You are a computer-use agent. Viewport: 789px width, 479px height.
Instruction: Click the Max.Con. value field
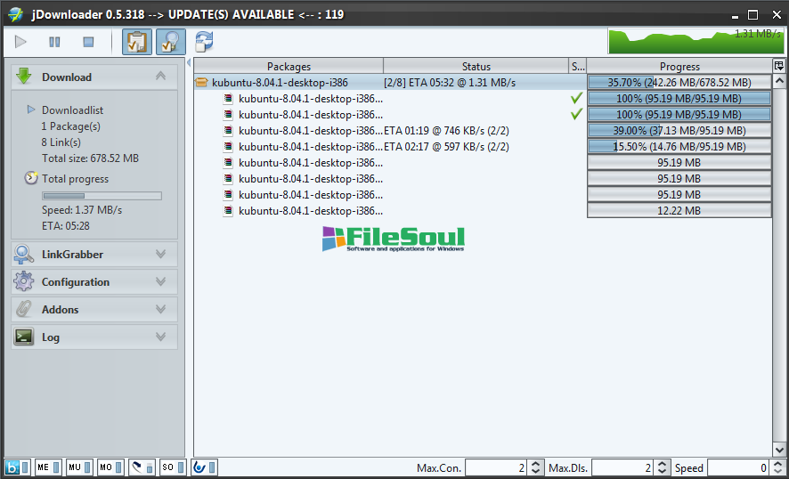coord(497,468)
